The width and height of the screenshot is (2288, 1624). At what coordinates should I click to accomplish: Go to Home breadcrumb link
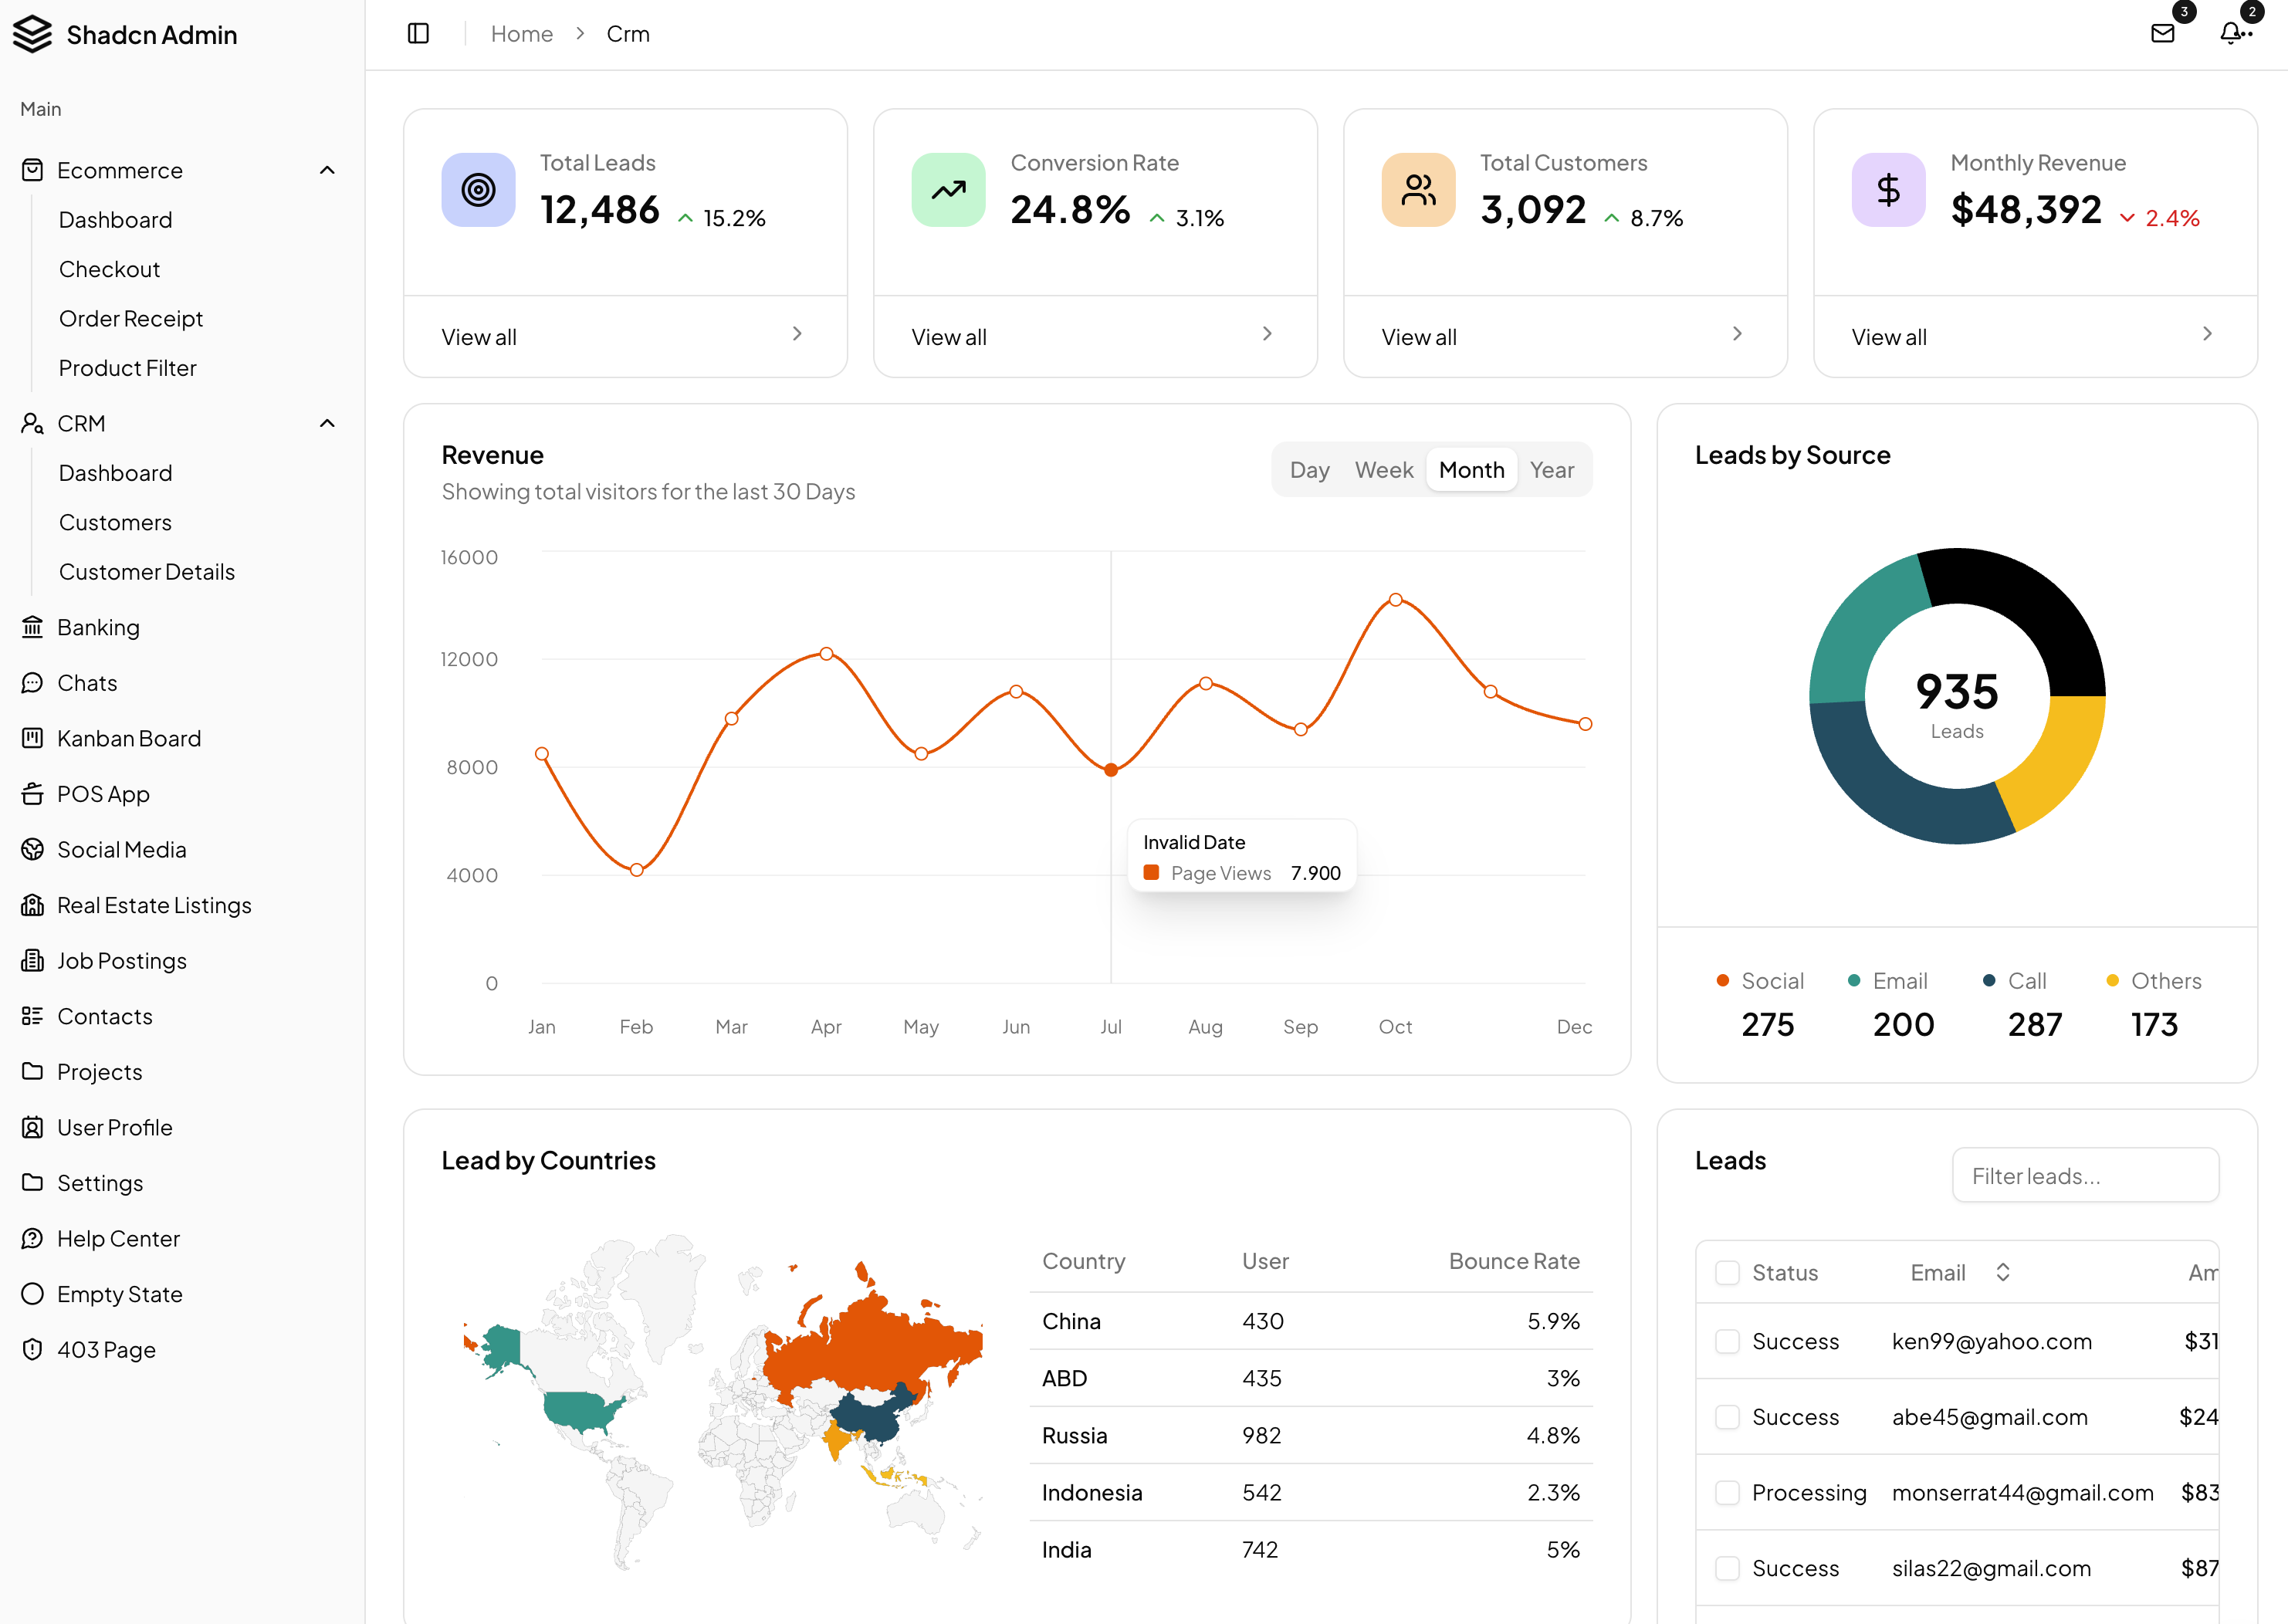click(521, 34)
